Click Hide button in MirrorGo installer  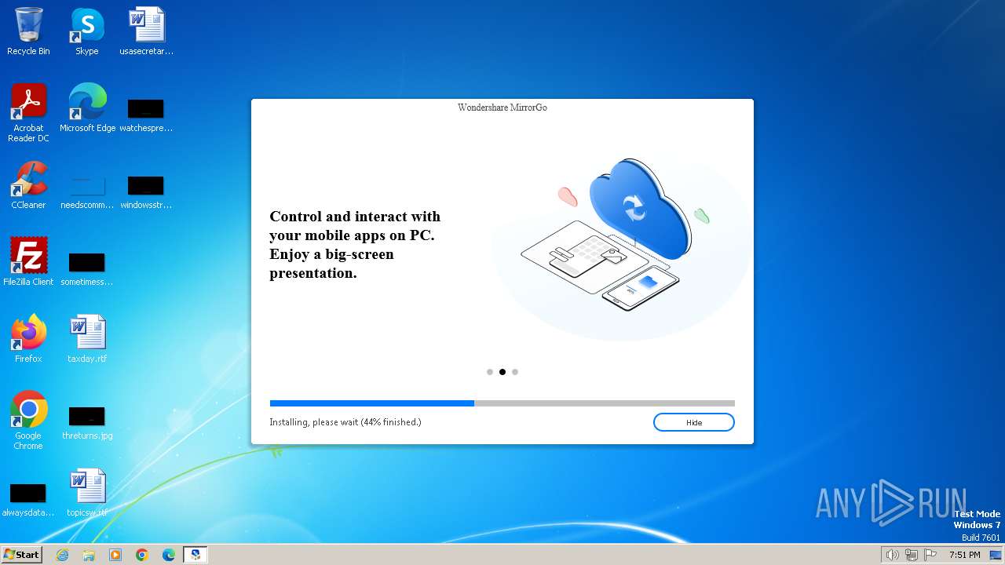pyautogui.click(x=694, y=422)
